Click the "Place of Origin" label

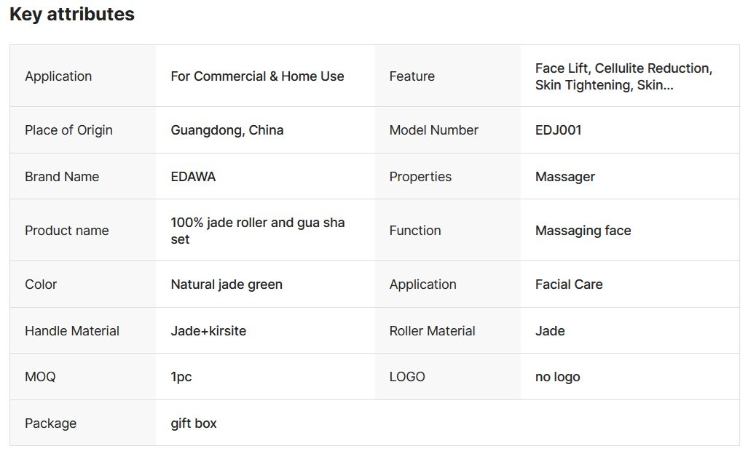tap(68, 130)
